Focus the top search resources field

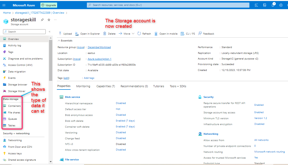click(x=168, y=5)
